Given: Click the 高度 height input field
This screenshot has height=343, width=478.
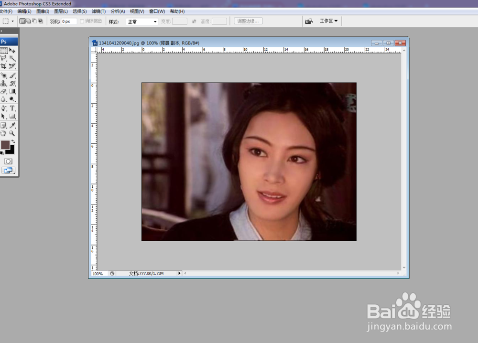Looking at the screenshot, I should 219,21.
